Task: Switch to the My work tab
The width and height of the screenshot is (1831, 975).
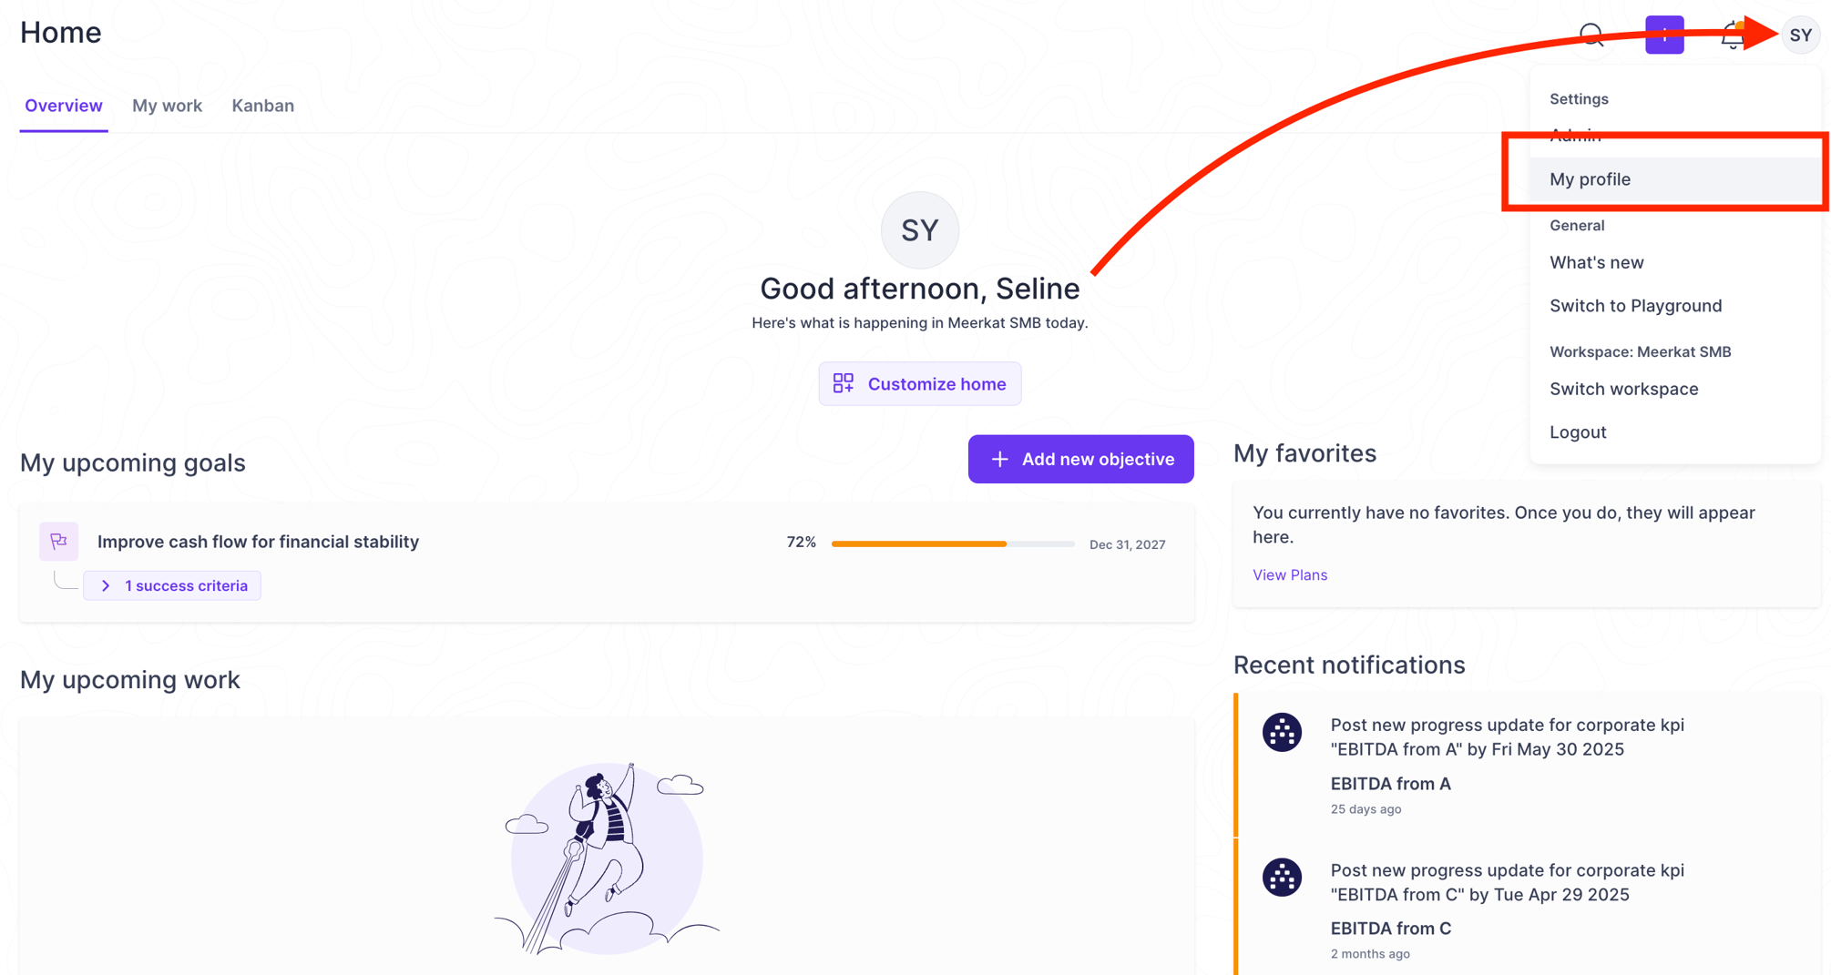Action: click(167, 106)
